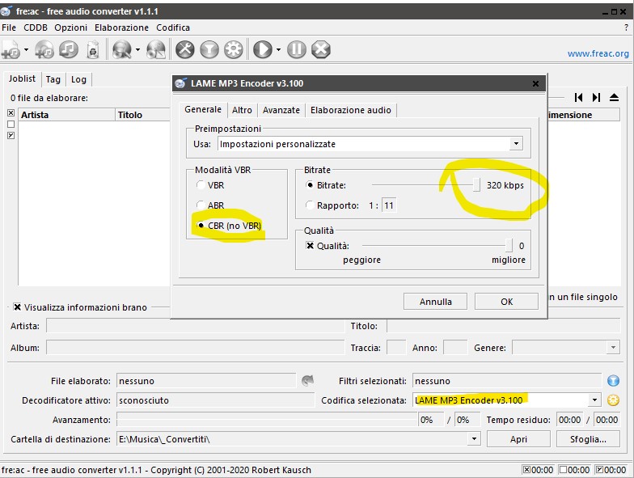Click the submit CDDB data icon
634x478 pixels.
[x=156, y=50]
